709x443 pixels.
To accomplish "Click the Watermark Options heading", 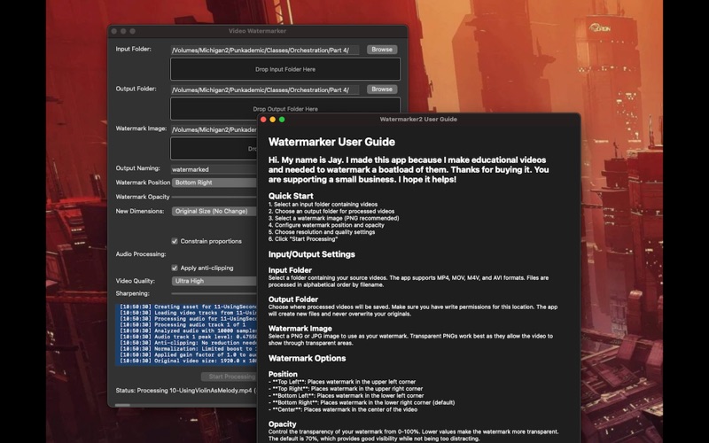I will [x=307, y=358].
